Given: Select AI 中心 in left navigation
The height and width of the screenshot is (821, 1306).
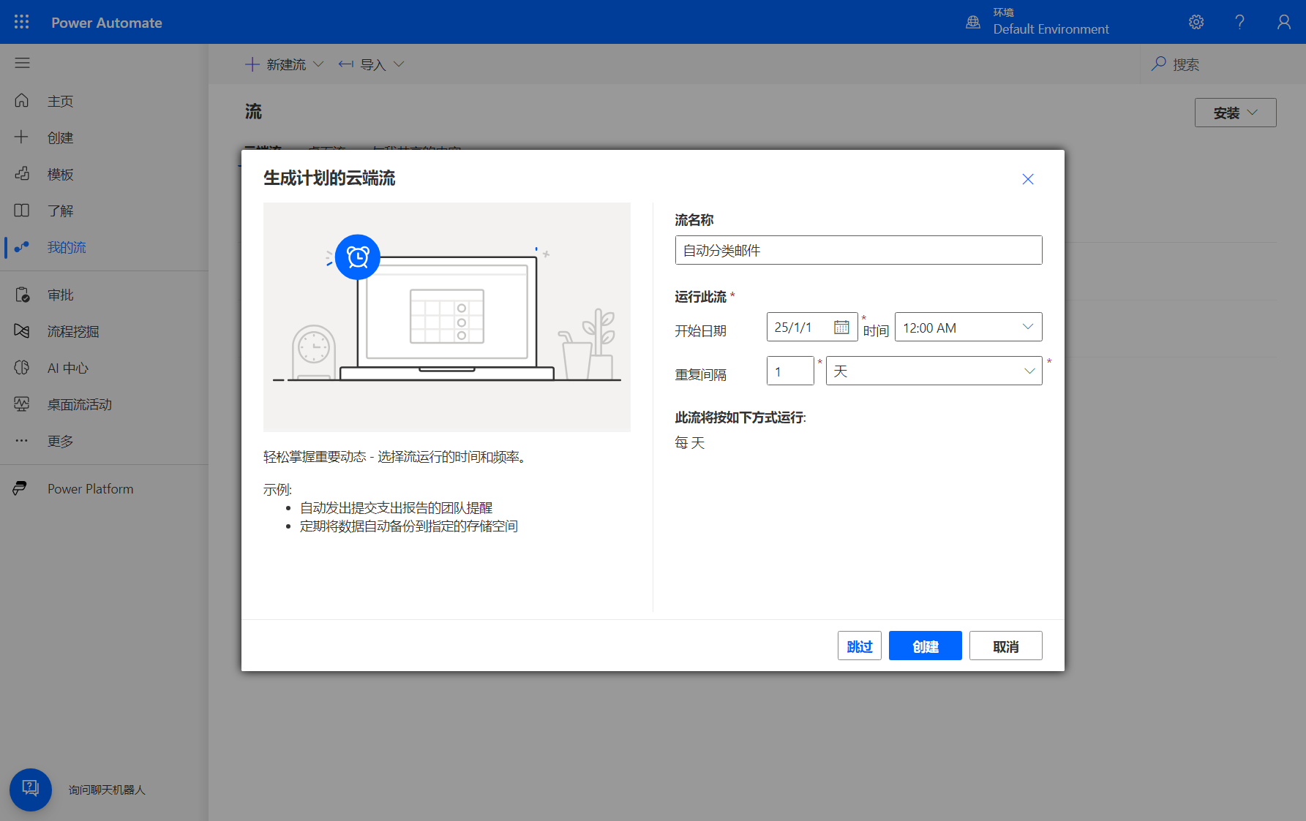Looking at the screenshot, I should coord(67,368).
